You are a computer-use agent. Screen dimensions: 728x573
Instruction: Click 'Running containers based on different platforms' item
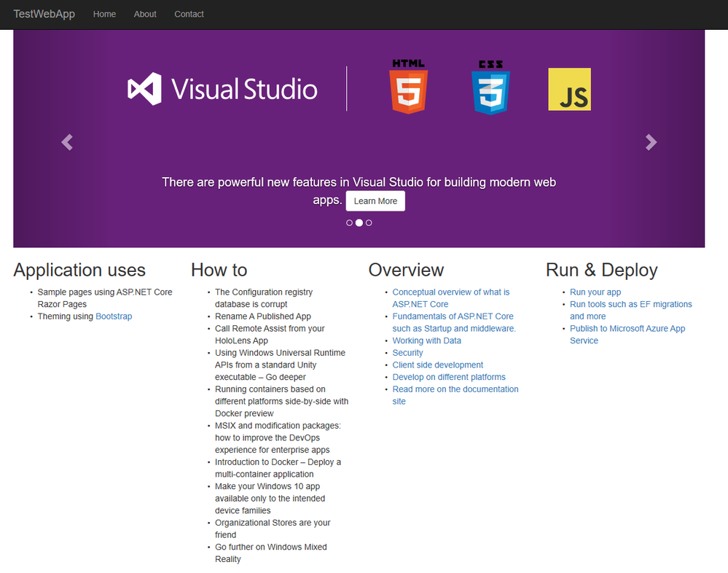281,401
